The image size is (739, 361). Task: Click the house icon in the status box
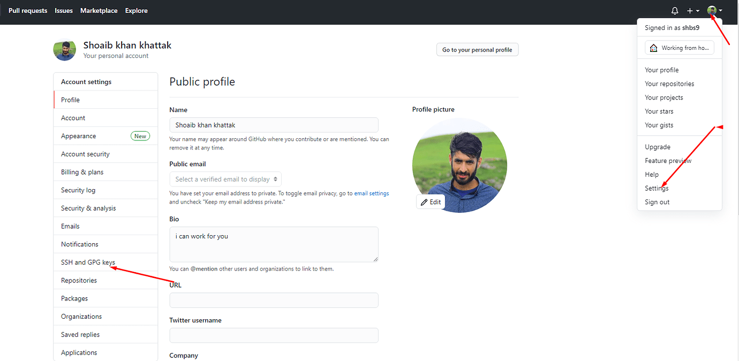point(653,48)
